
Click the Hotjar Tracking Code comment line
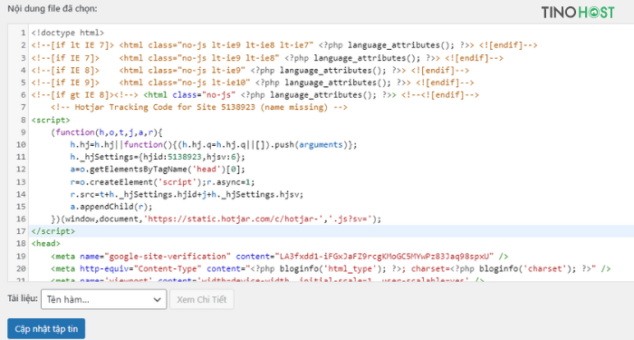[199, 107]
